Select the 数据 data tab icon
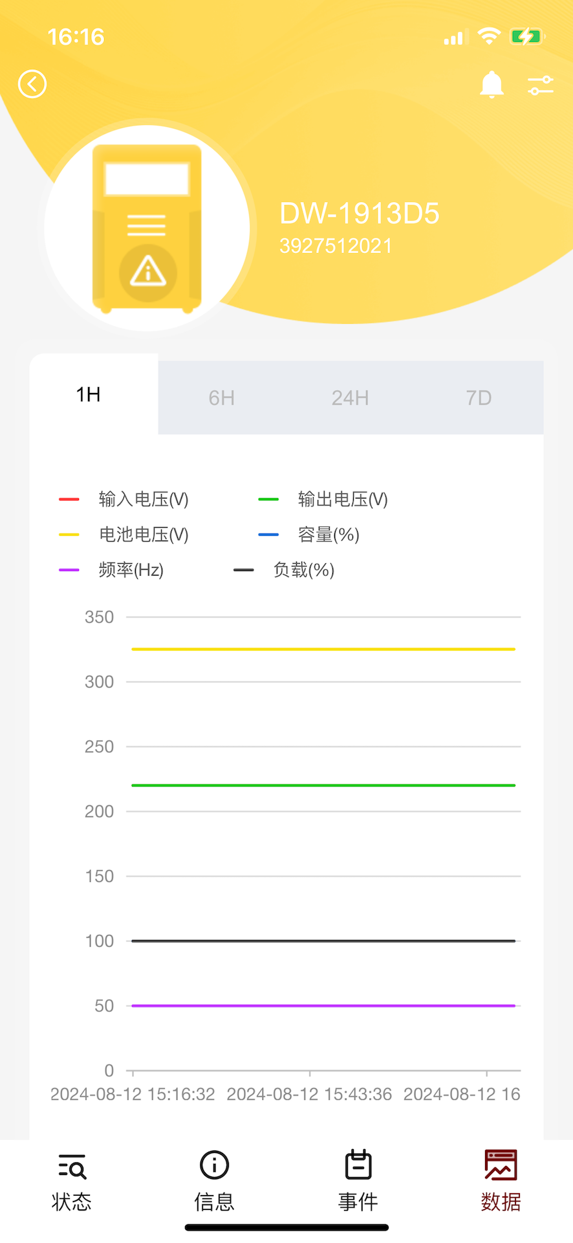This screenshot has width=573, height=1243. (501, 1165)
